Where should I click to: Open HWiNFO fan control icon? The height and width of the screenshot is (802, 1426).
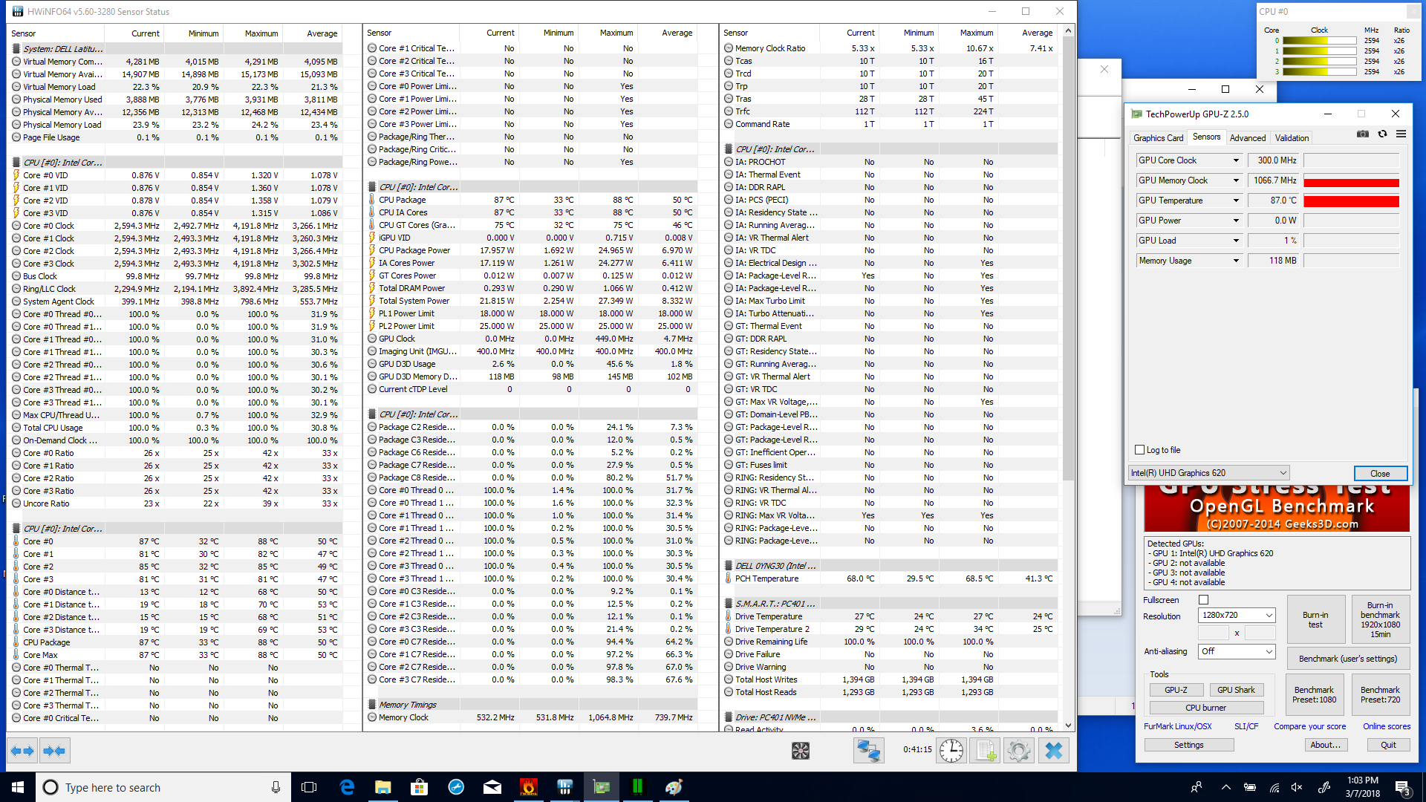801,752
